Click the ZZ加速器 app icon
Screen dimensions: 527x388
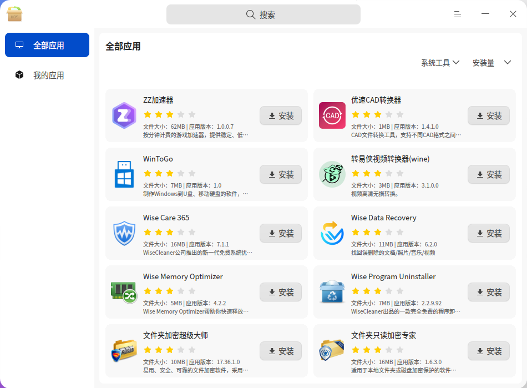(124, 115)
